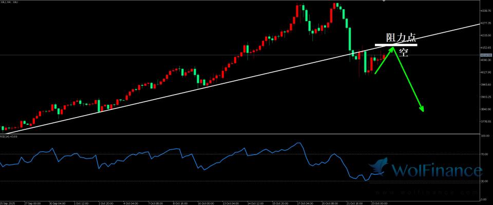Click the RSI 70.00 level label
The height and width of the screenshot is (205, 493).
[x=485, y=154]
